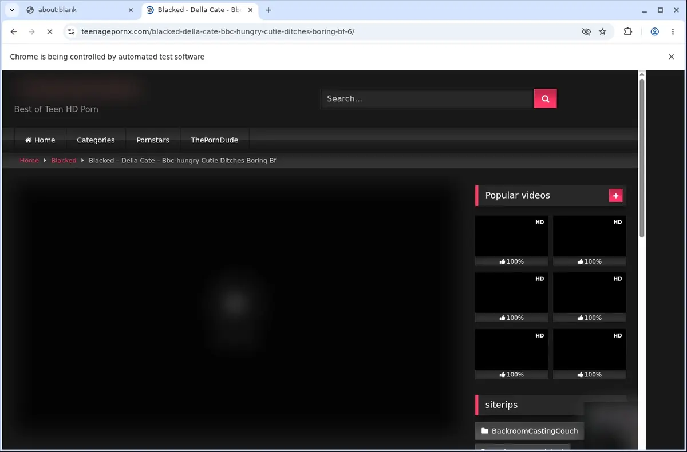Click the Home breadcrumb link
Image resolution: width=687 pixels, height=452 pixels.
pos(29,161)
